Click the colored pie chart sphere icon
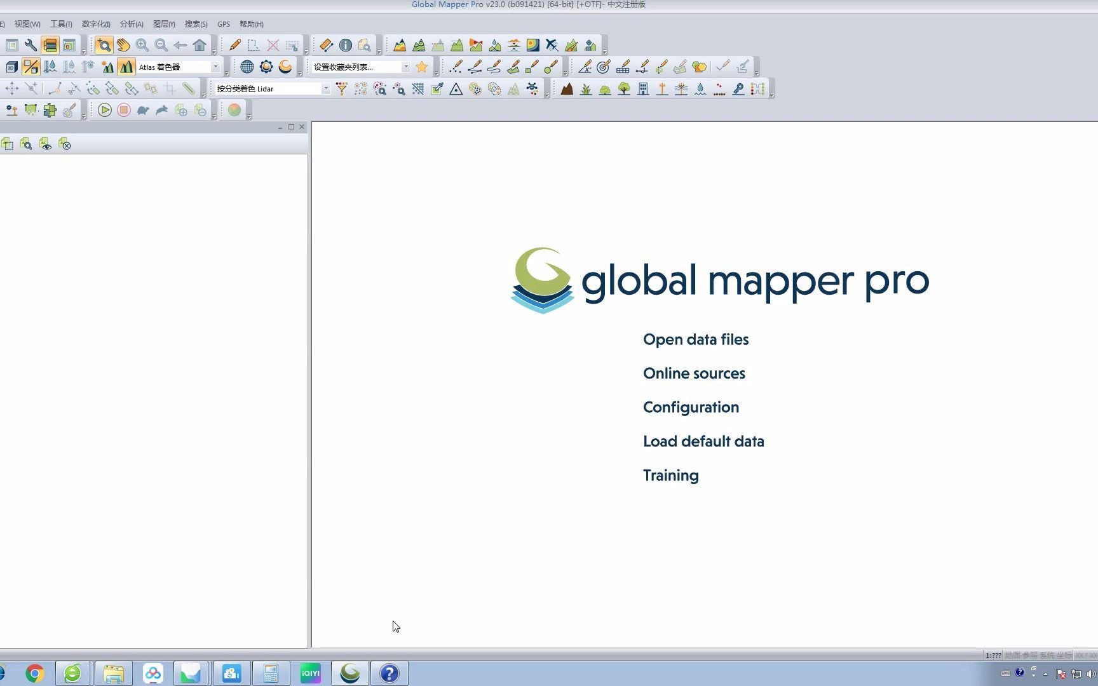The height and width of the screenshot is (686, 1098). point(234,110)
